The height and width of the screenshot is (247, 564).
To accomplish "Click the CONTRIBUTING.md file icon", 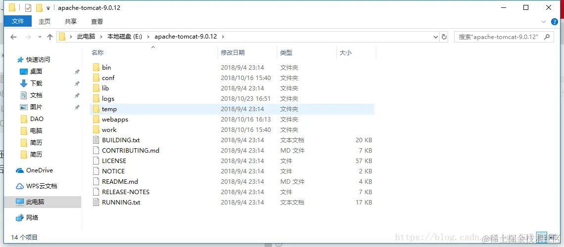I will click(x=96, y=151).
